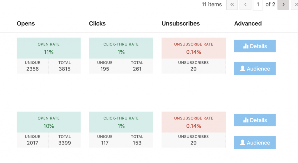The width and height of the screenshot is (298, 163).
Task: Open Details for the 11% open rate campaign
Action: pos(255,46)
